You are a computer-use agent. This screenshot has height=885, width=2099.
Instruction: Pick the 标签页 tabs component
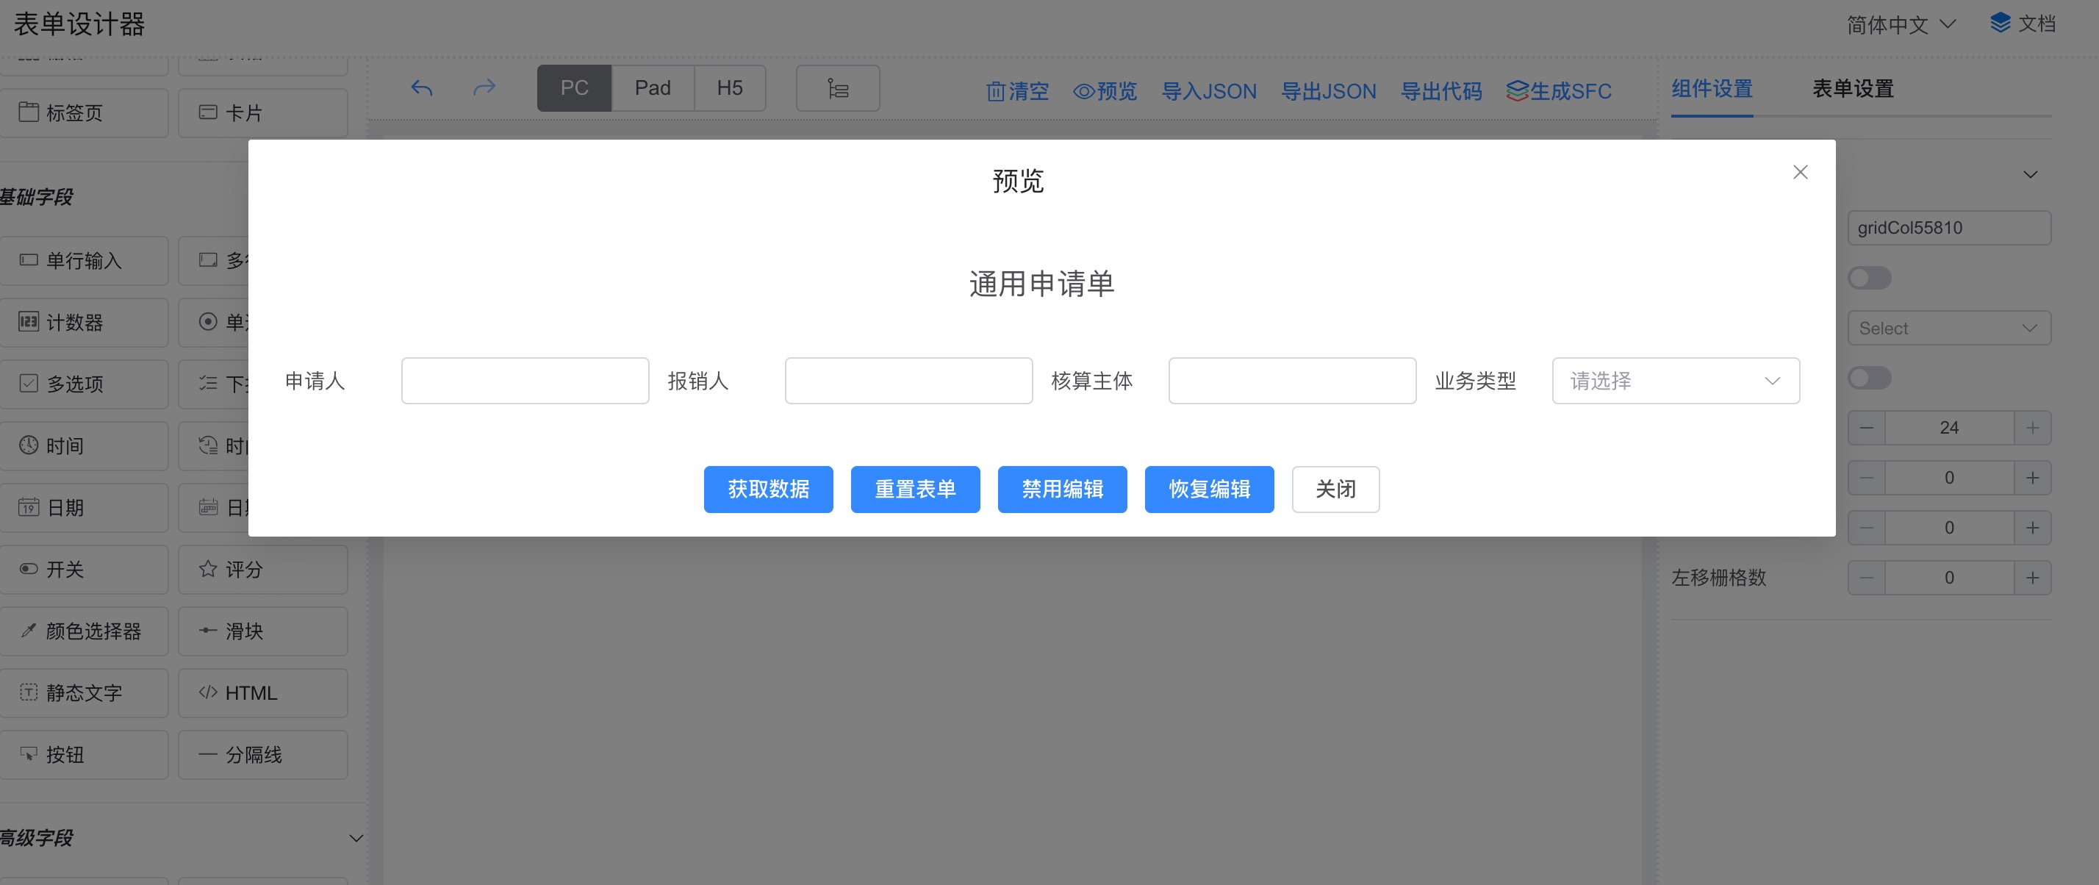tap(84, 112)
